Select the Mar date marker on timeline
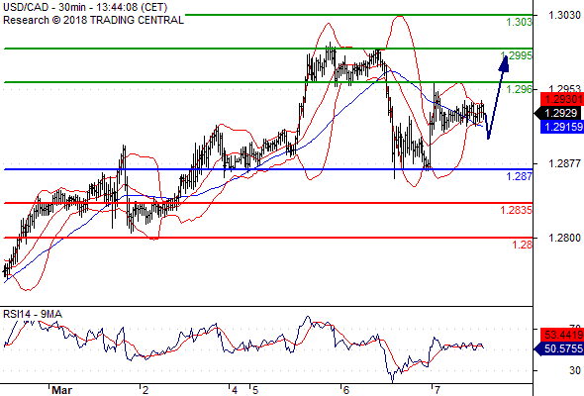 (61, 390)
